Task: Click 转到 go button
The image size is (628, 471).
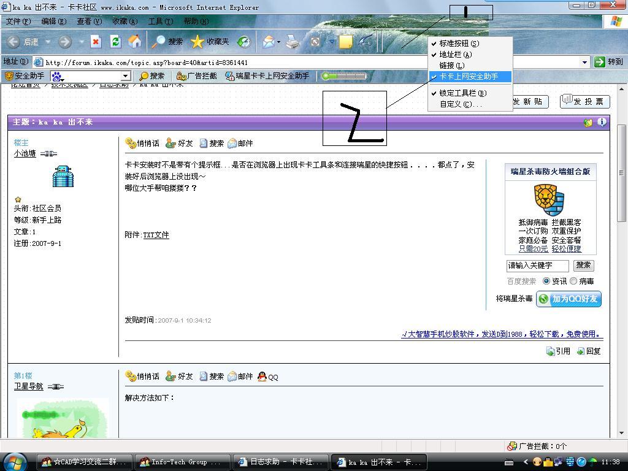Action: tap(609, 62)
